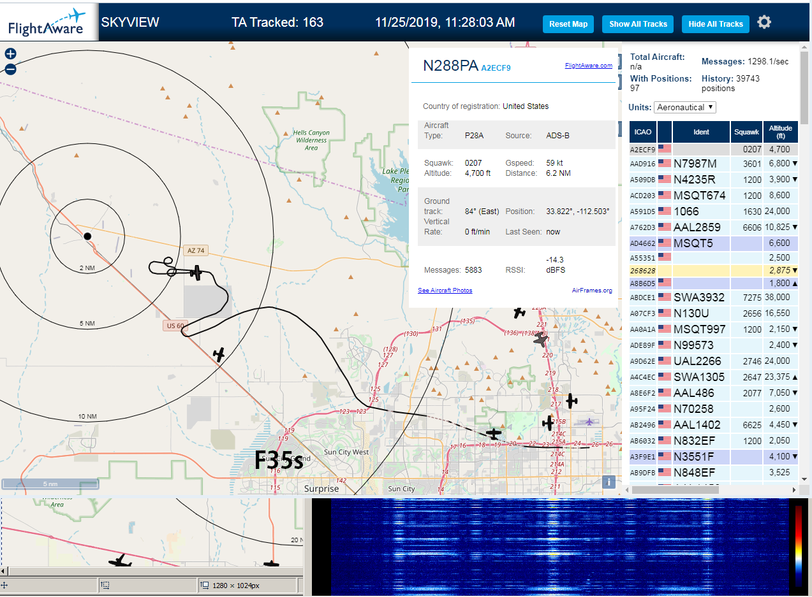Select the MSQT674 row
This screenshot has width=812, height=597.
click(714, 196)
